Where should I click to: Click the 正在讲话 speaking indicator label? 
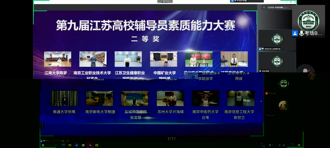pos(275,7)
